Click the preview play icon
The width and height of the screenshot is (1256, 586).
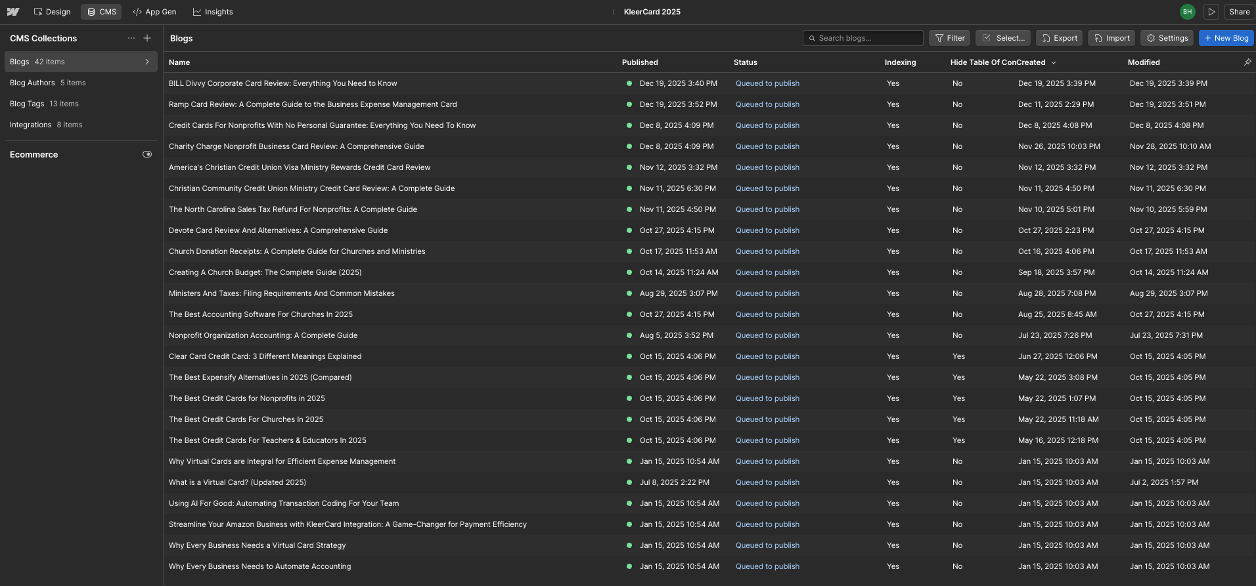click(x=1211, y=12)
